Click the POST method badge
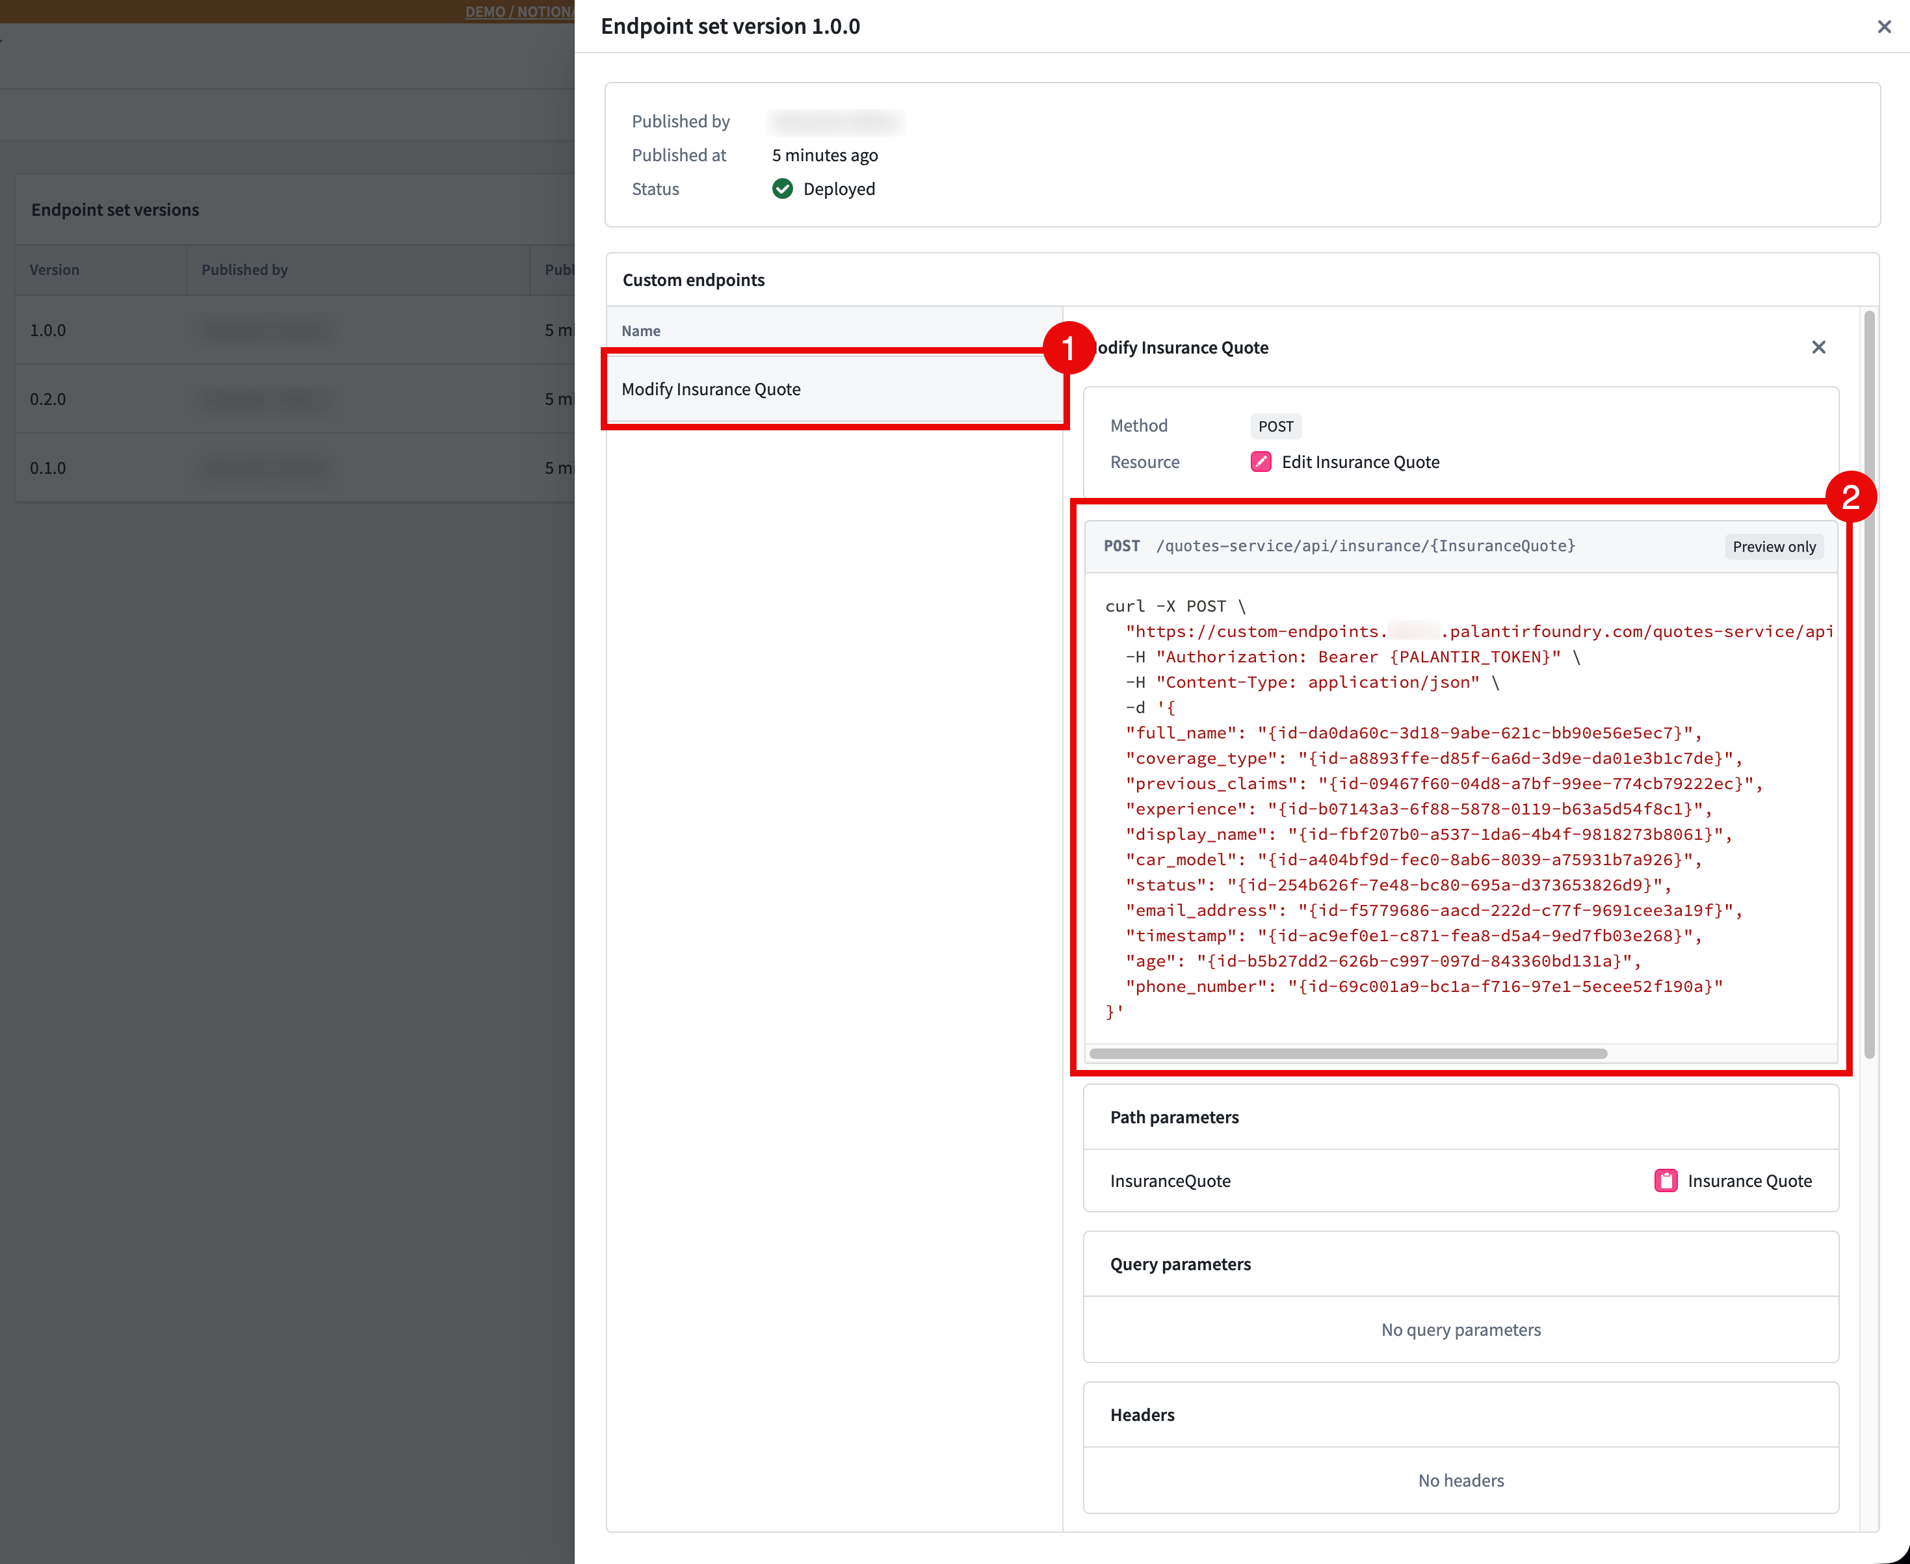The image size is (1910, 1564). pyautogui.click(x=1276, y=425)
